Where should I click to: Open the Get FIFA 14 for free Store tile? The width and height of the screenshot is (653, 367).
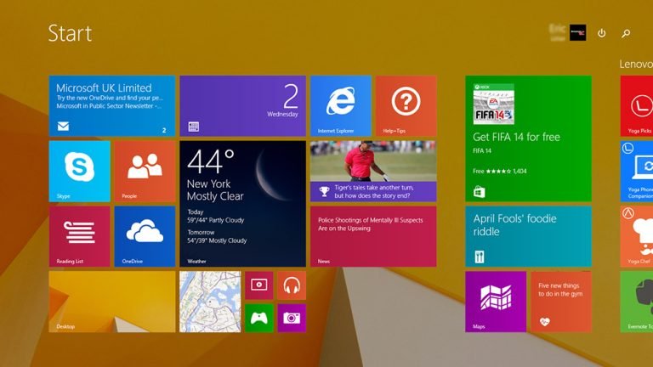tap(528, 138)
